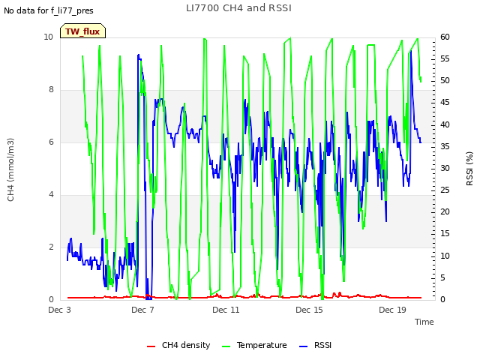This screenshot has height=360, width=480.
Task: Toggle Temperature series in legend
Action: click(254, 345)
